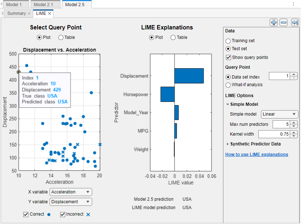Uncheck Show query points
301x224 pixels.
tap(228, 57)
